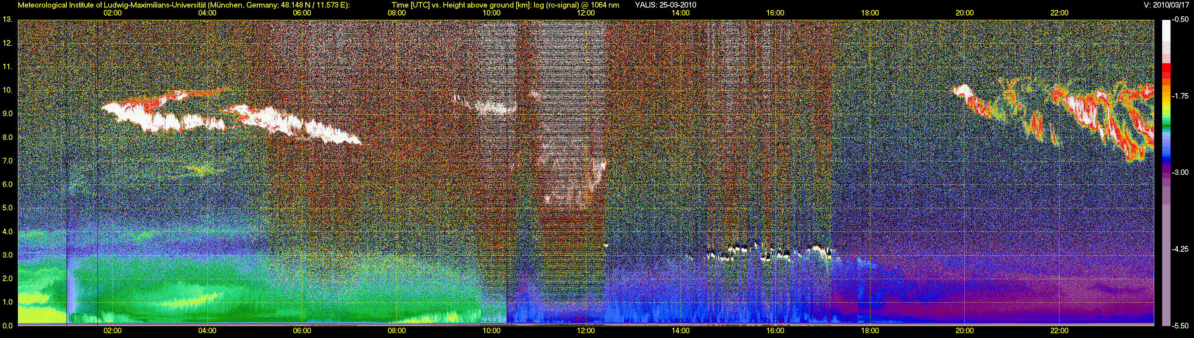This screenshot has width=1194, height=338.
Task: Click the 14:00 tick on the bottom time axis
Action: click(681, 331)
